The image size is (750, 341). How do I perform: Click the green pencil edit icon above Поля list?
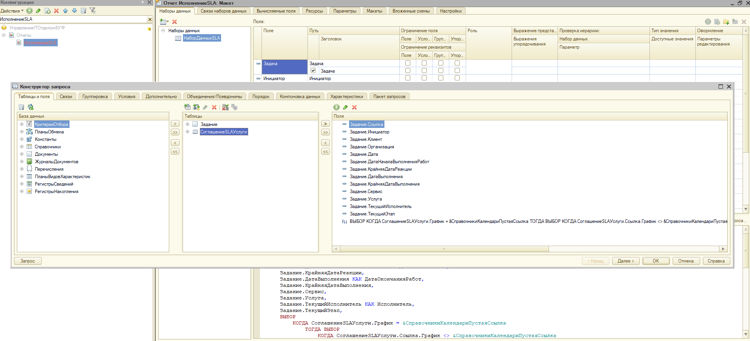pos(346,107)
